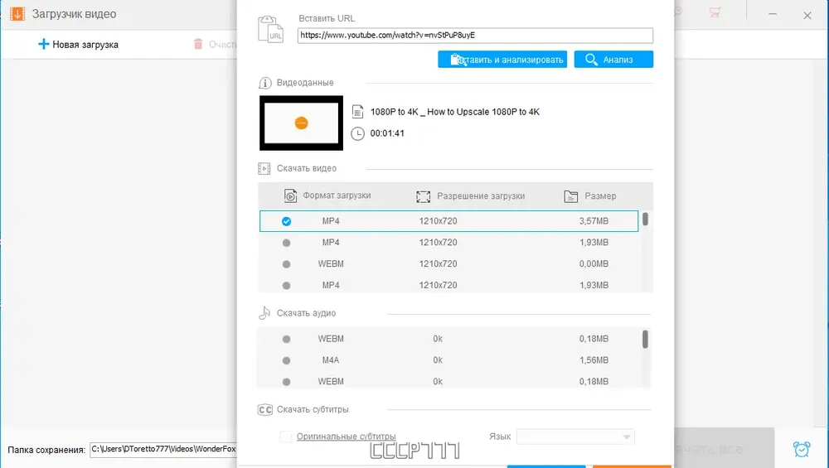Click the Вставить URL input field
The image size is (829, 468).
coord(475,36)
